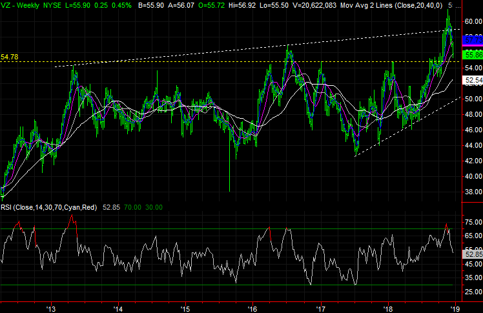Select the B=55.90 bid value
483x313 pixels.
151,5
